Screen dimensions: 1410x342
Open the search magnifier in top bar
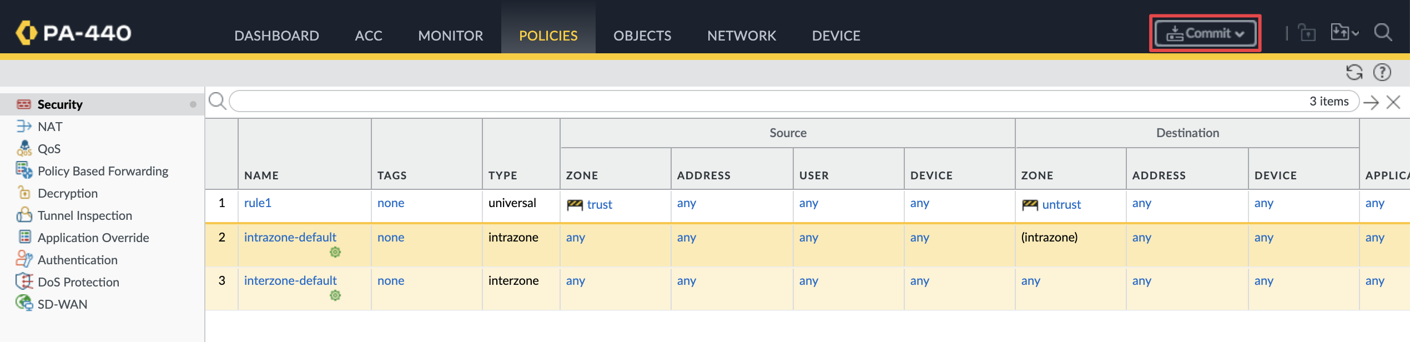point(1383,33)
